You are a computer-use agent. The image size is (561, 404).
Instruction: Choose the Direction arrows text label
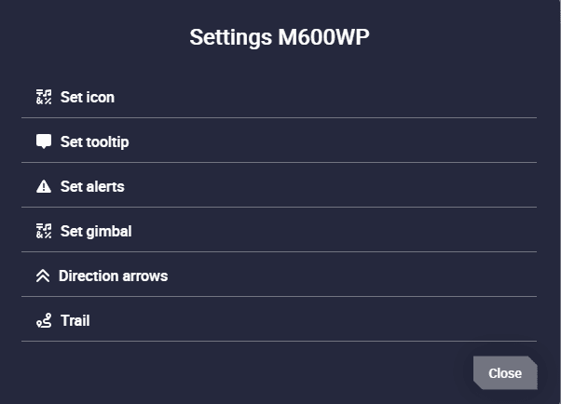click(x=113, y=276)
